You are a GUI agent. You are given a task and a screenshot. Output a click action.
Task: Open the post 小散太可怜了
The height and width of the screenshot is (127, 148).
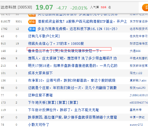click(x=39, y=125)
